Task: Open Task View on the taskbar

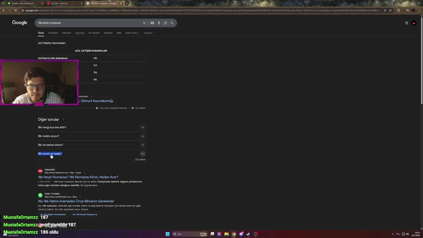Action: pyautogui.click(x=212, y=234)
